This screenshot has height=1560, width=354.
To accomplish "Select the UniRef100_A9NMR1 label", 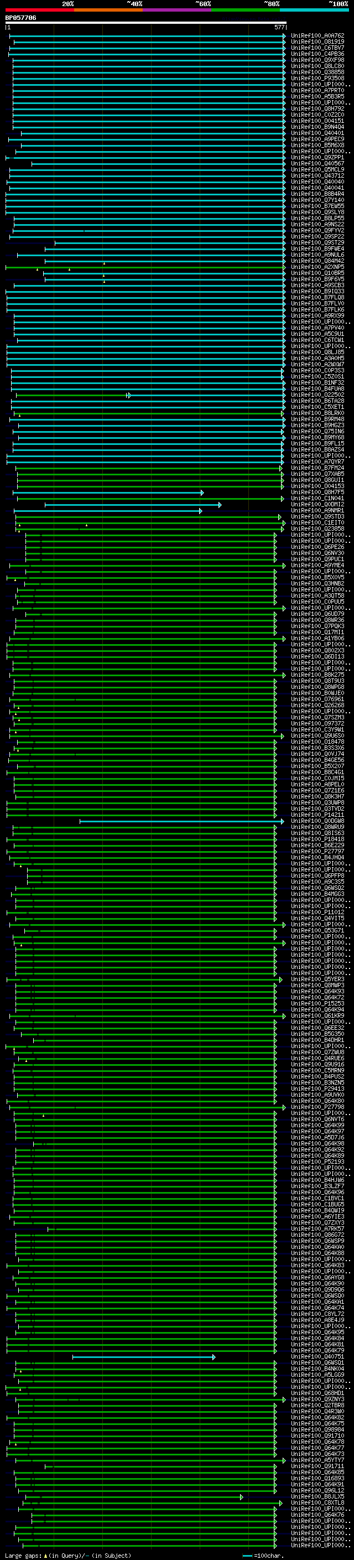I will pos(317,511).
